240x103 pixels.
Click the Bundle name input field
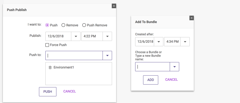coord(153,67)
